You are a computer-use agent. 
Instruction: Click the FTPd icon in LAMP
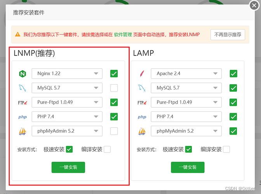pyautogui.click(x=142, y=102)
